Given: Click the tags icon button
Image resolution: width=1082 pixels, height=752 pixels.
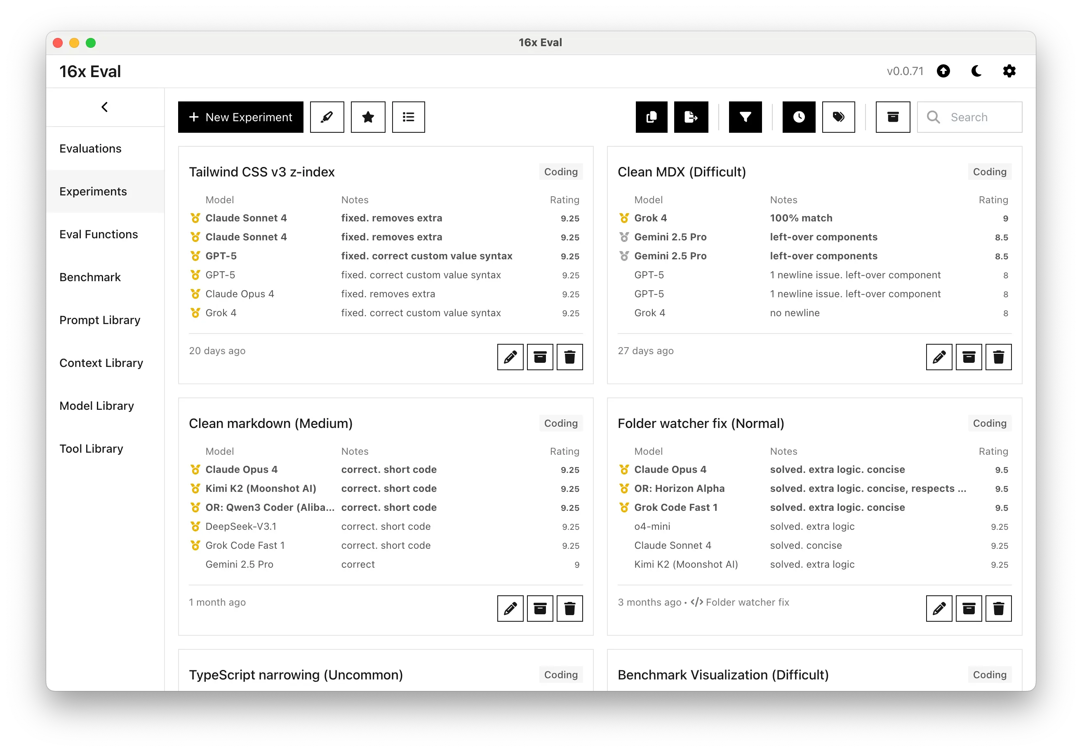Looking at the screenshot, I should click(838, 117).
